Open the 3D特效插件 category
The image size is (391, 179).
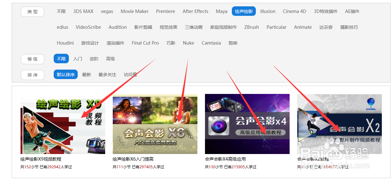[x=326, y=11]
